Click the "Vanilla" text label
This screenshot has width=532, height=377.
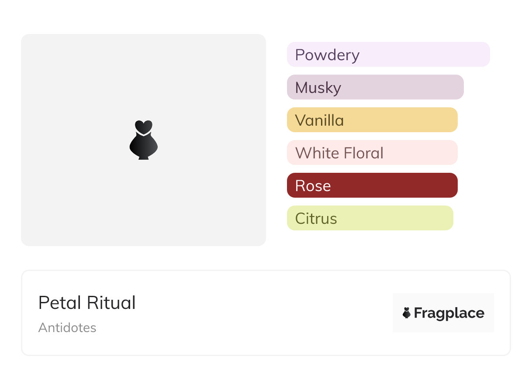319,120
